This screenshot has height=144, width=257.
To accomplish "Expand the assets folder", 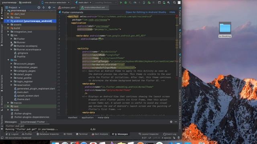I will coord(8,24).
